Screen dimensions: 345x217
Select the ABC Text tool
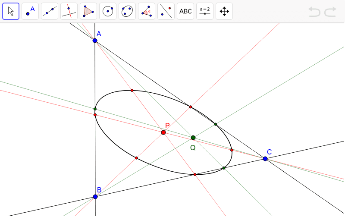185,11
